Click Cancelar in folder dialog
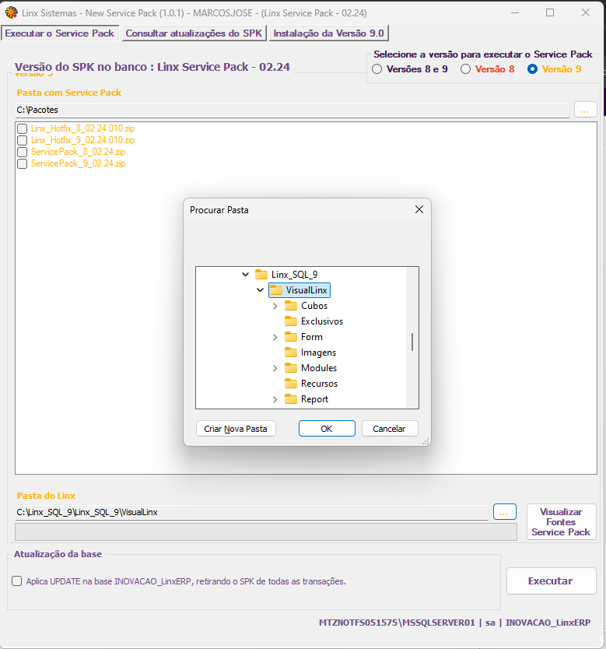 [x=390, y=429]
